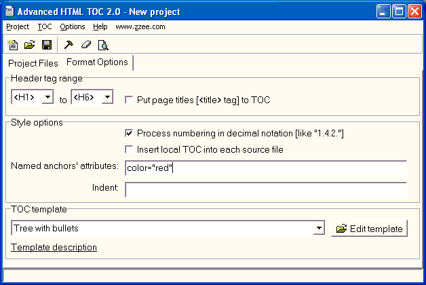Build TOC with the hammer icon

(69, 45)
